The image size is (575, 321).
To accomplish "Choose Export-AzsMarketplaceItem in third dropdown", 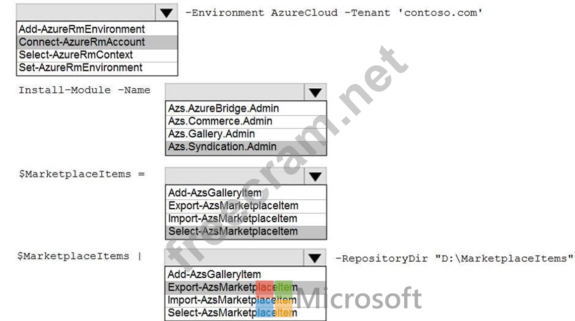I will pyautogui.click(x=246, y=205).
